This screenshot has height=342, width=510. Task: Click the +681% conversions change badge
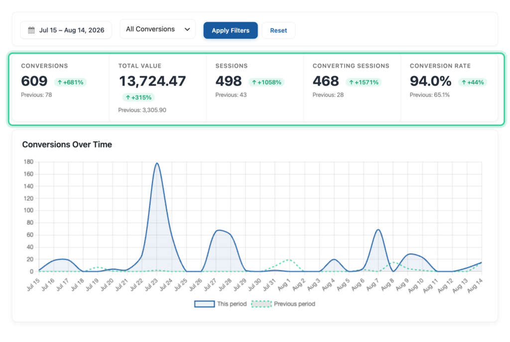70,82
